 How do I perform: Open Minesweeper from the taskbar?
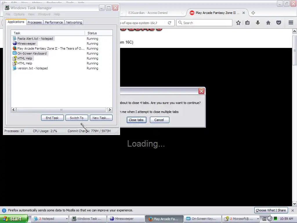coord(126,219)
